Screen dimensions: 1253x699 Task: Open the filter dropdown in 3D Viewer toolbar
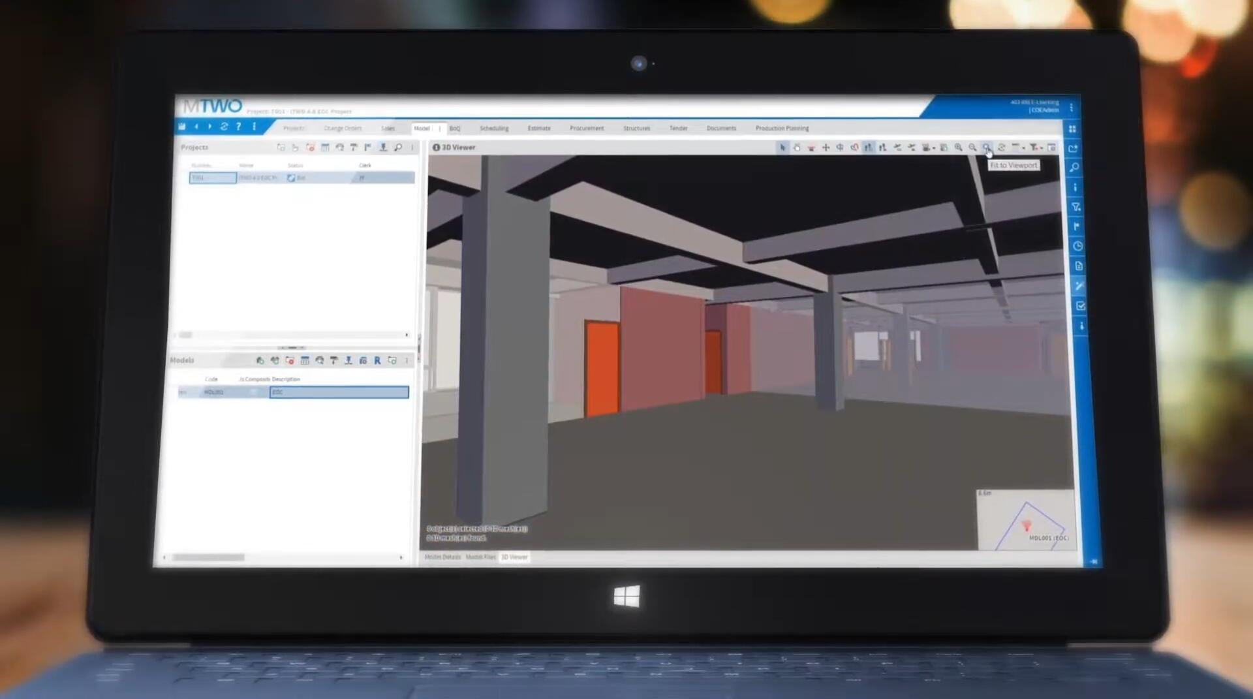(x=1036, y=148)
